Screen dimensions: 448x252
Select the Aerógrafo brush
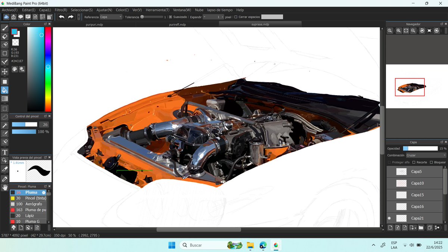pos(28,204)
